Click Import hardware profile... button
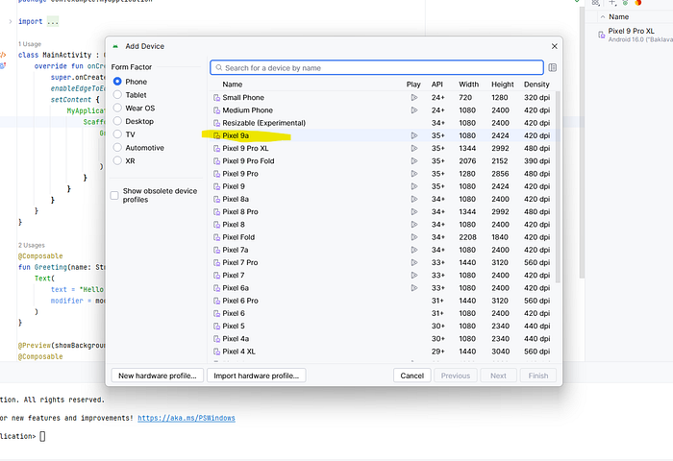 pyautogui.click(x=257, y=376)
